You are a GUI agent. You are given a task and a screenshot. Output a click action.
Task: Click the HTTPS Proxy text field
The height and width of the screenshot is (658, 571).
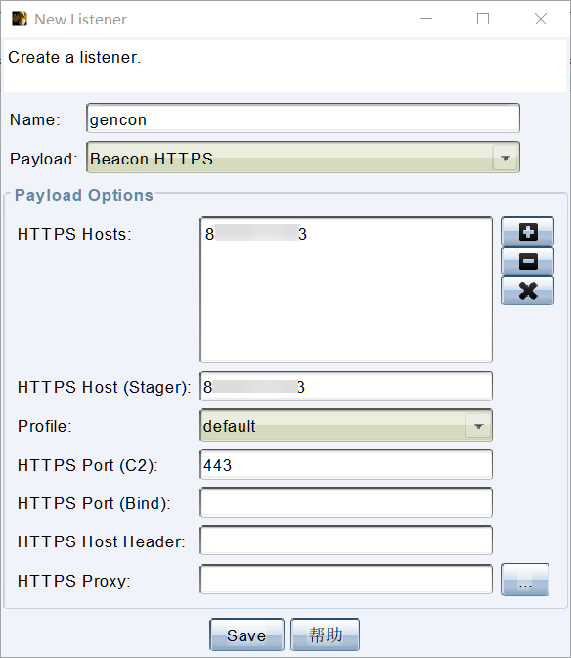pos(346,580)
